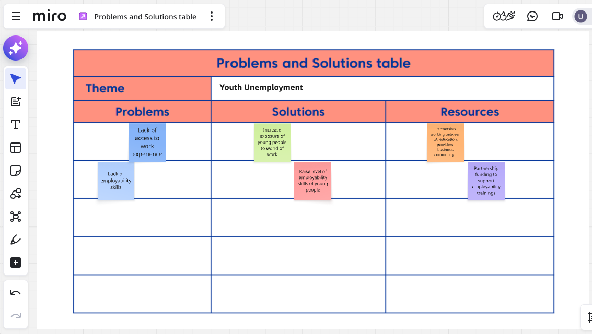Open more tools plus button
Image resolution: width=592 pixels, height=334 pixels.
16,263
